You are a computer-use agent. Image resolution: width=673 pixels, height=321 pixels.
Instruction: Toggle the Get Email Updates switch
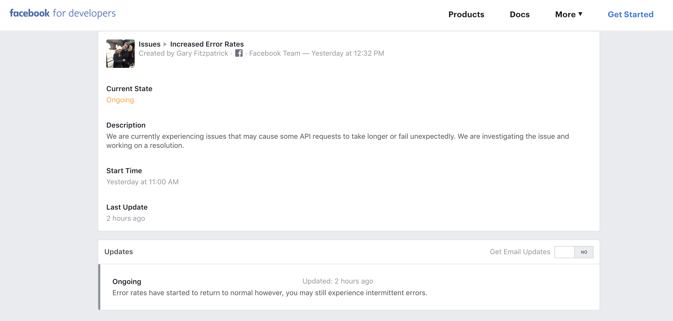(574, 252)
